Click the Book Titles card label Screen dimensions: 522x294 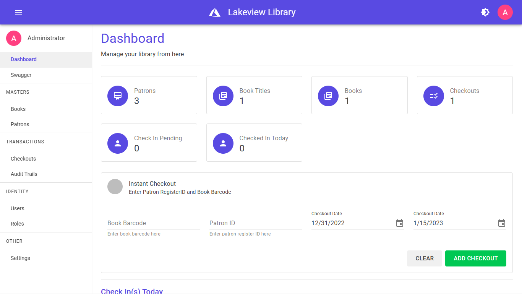(x=255, y=91)
